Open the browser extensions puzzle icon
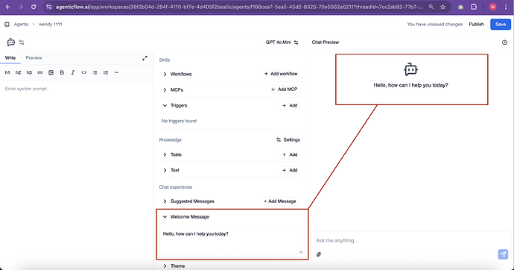 [474, 7]
